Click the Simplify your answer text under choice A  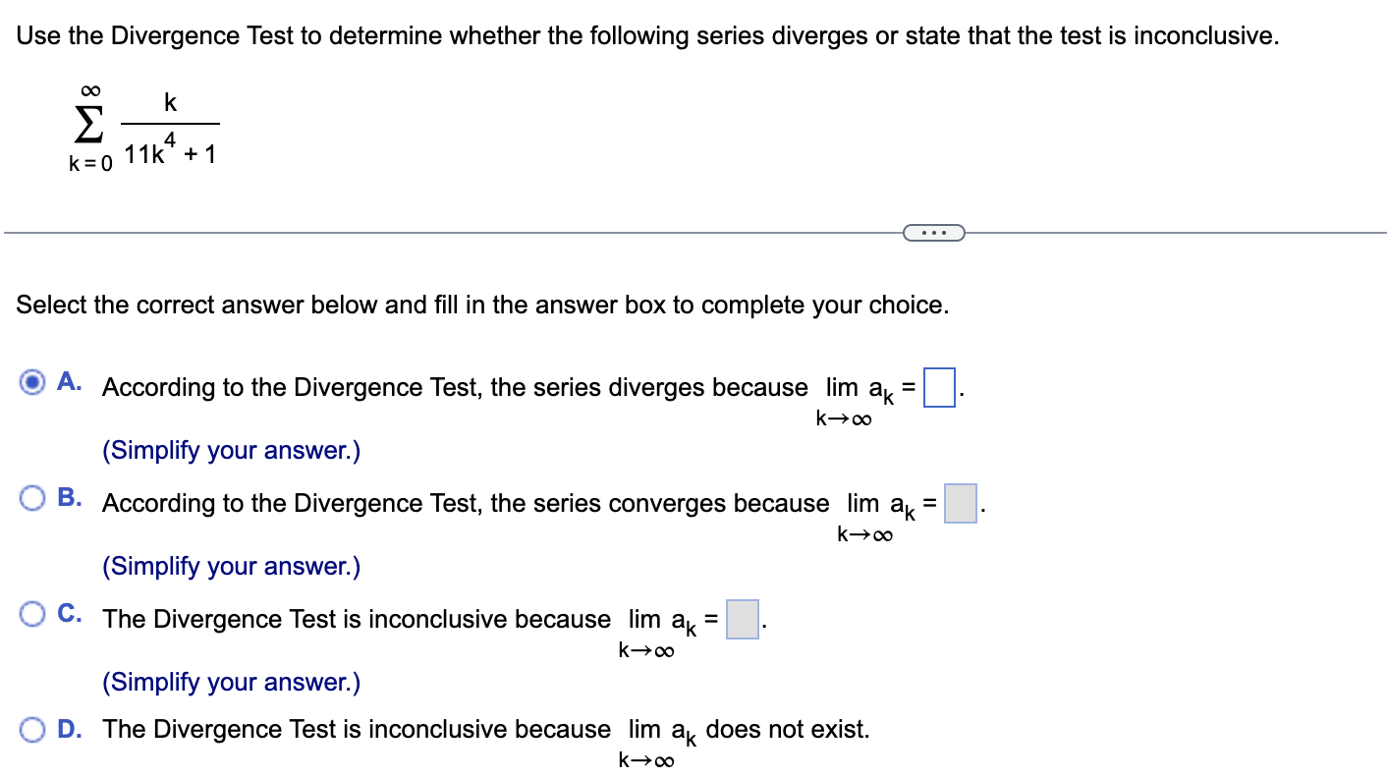(230, 450)
